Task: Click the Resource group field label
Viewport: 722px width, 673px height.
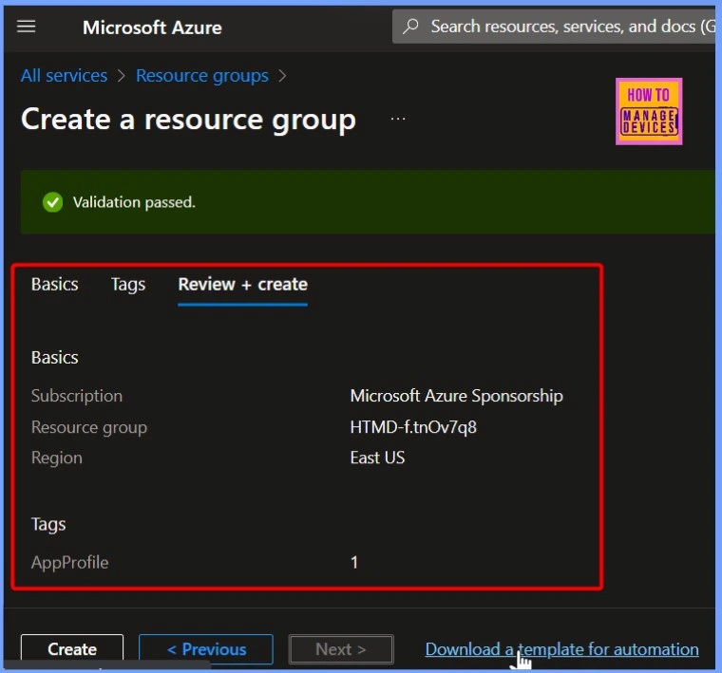Action: pyautogui.click(x=89, y=428)
